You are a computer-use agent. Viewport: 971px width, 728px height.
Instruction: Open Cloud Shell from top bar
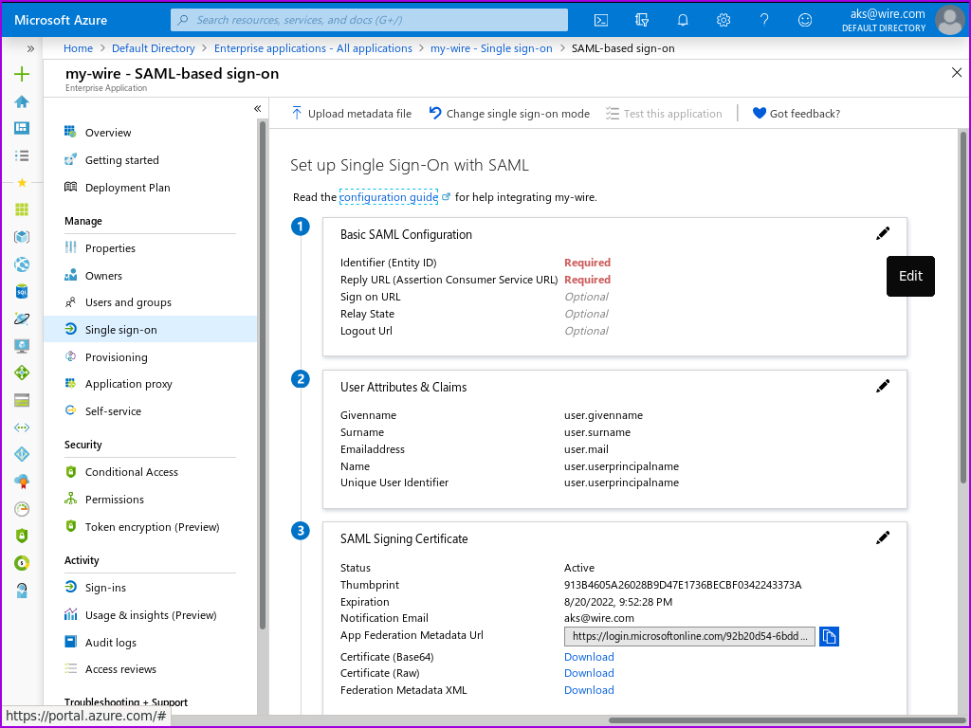[601, 20]
